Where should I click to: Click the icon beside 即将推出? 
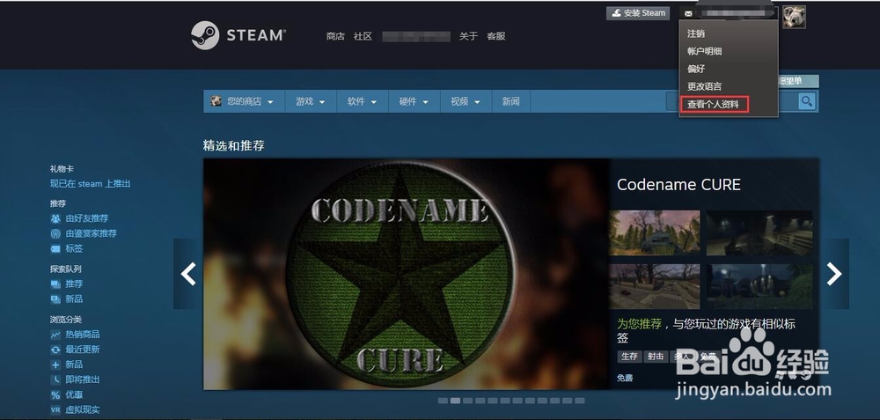tap(55, 380)
